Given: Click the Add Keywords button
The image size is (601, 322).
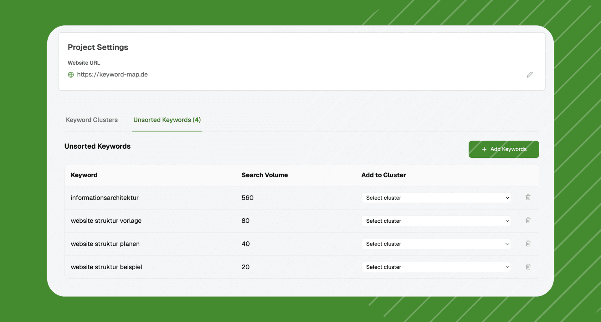Looking at the screenshot, I should pos(504,149).
